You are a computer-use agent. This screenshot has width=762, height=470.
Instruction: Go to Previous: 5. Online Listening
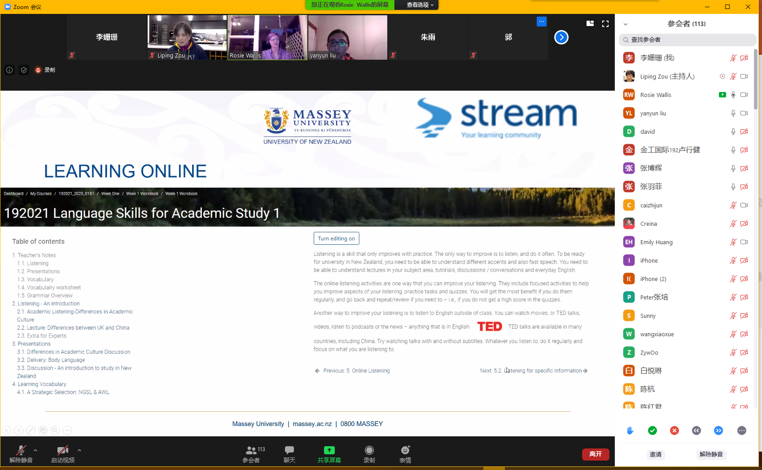tap(352, 371)
